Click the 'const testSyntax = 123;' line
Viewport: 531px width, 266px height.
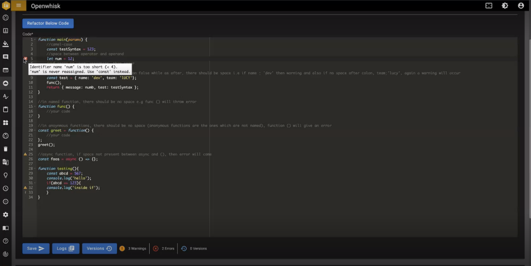pos(71,49)
